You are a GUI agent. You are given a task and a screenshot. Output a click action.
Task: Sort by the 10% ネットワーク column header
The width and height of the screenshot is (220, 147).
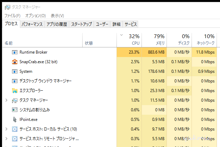click(x=204, y=40)
